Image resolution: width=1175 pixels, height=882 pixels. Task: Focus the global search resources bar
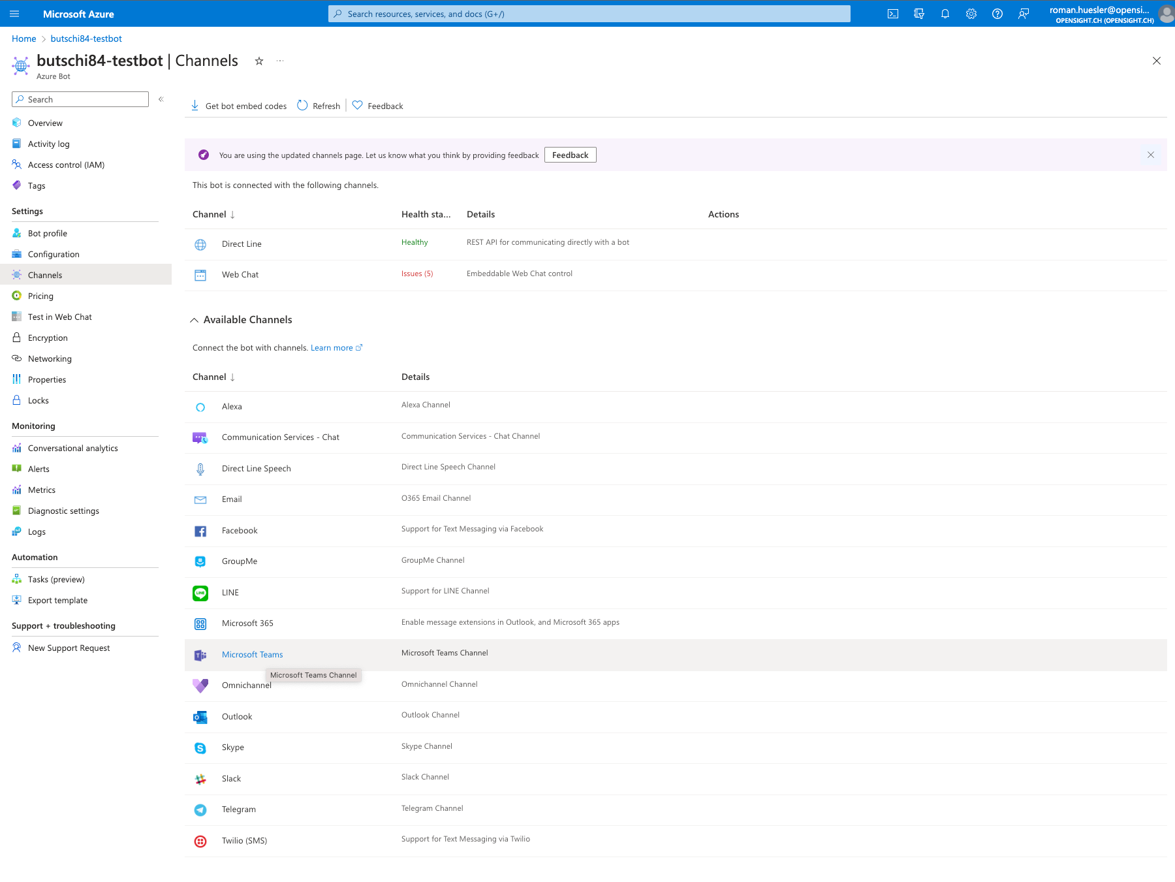[x=589, y=14]
